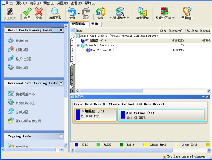Viewport: 212px width, 160px height.
Task: Click the FAT16 dark green legend swatch
Action: point(122,145)
